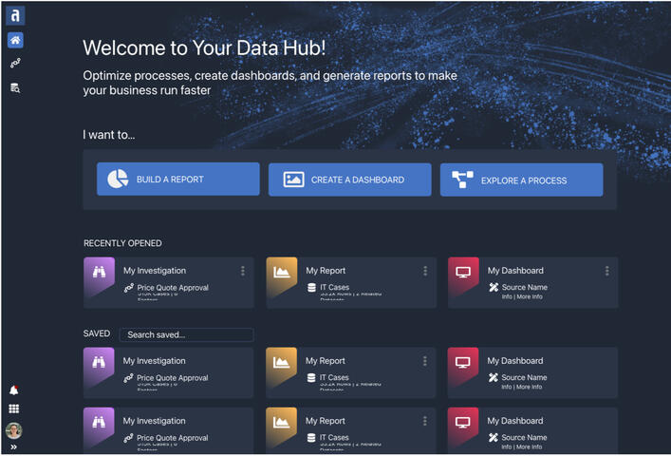Click chart icon on first saved My Report
Viewport: 671px width, 456px height.
[x=281, y=362]
